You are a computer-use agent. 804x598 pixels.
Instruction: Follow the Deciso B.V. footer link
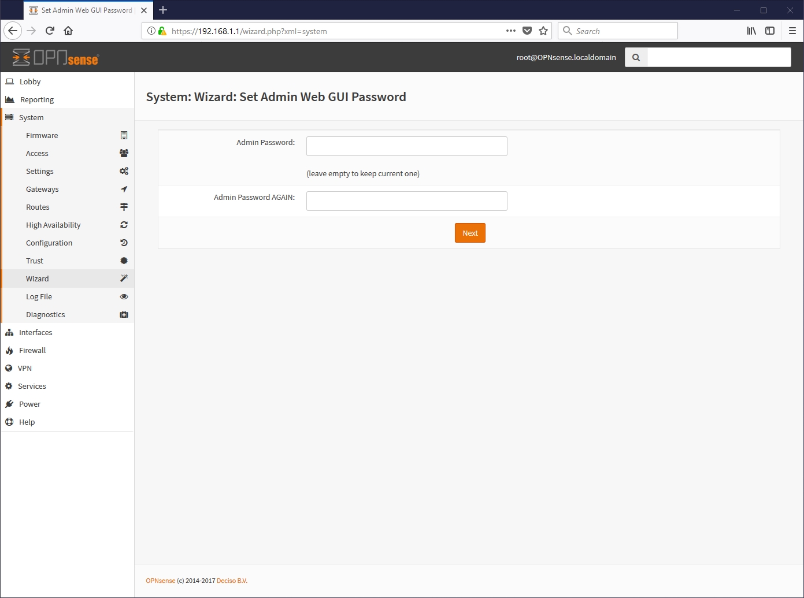[x=232, y=581]
